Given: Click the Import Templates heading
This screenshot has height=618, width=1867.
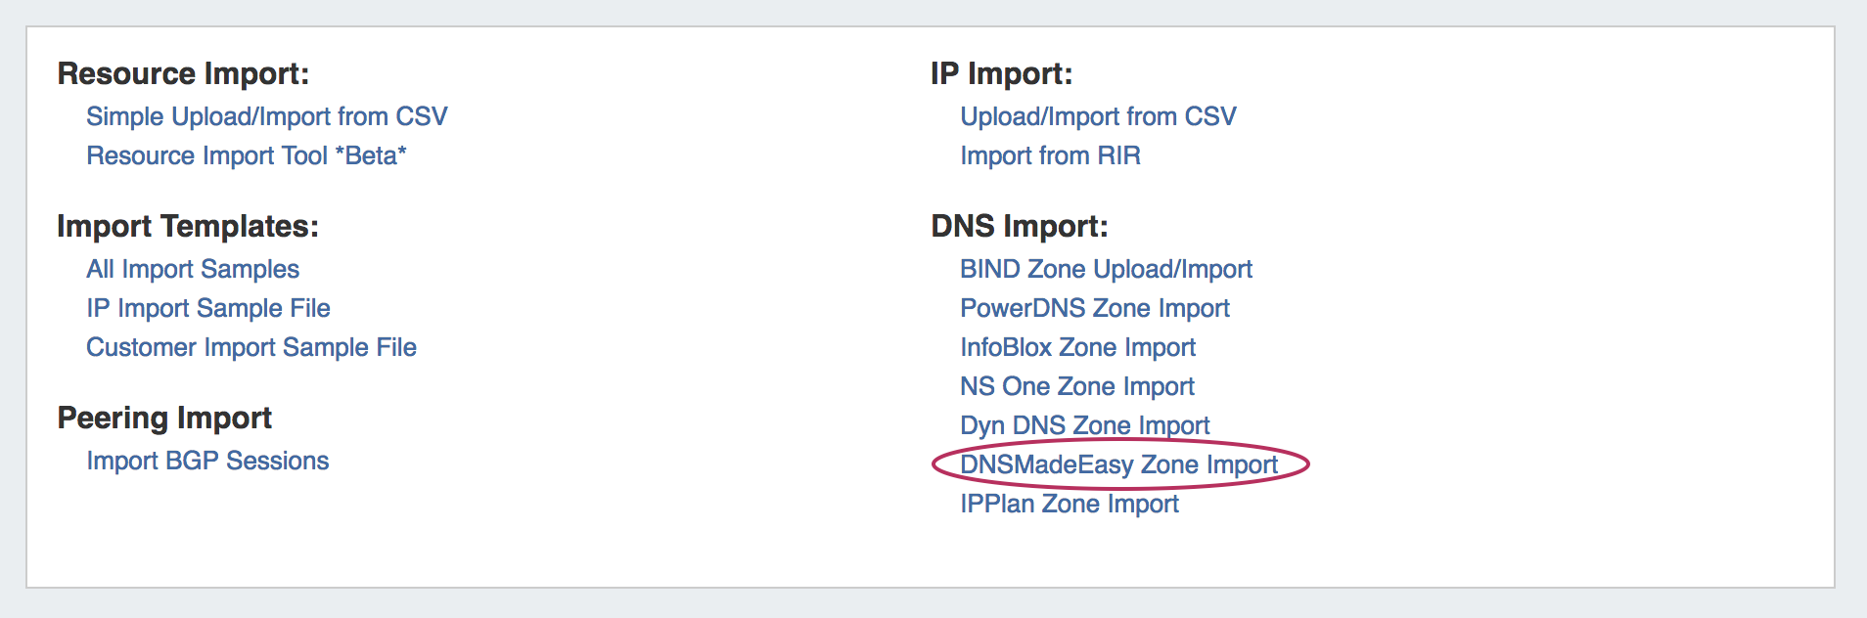Looking at the screenshot, I should 188,226.
